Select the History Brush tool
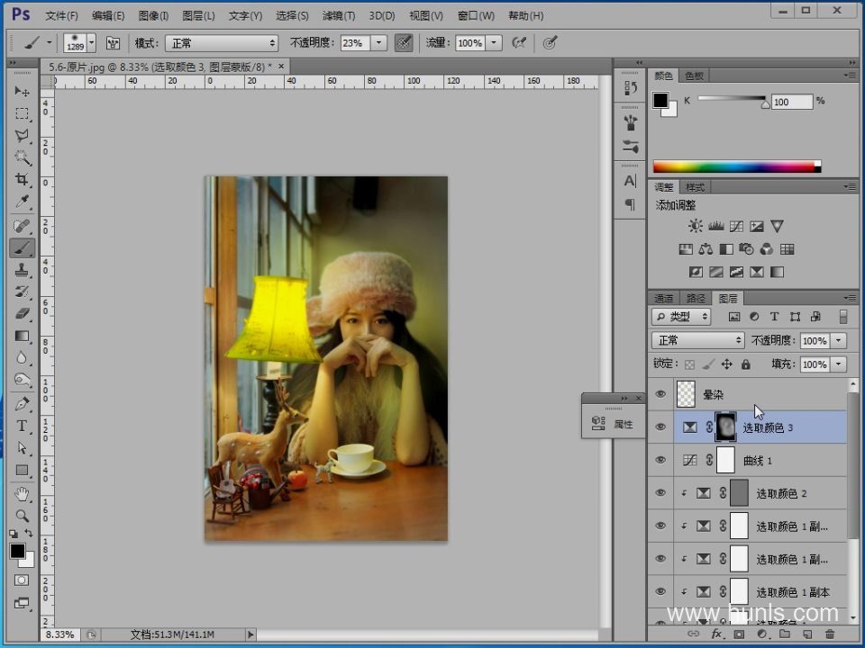Viewport: 865px width, 648px height. [x=22, y=292]
